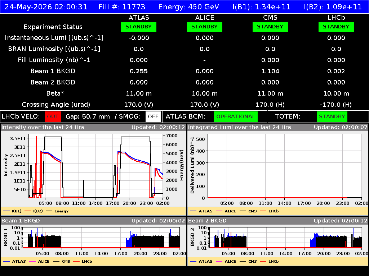Click ATLAS instantaneous lumi value -0.000
The image size is (369, 276).
pos(139,38)
